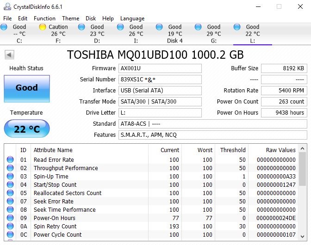The width and height of the screenshot is (311, 245).
Task: Minimize the CrystalDiskInfo window
Action: pyautogui.click(x=258, y=6)
